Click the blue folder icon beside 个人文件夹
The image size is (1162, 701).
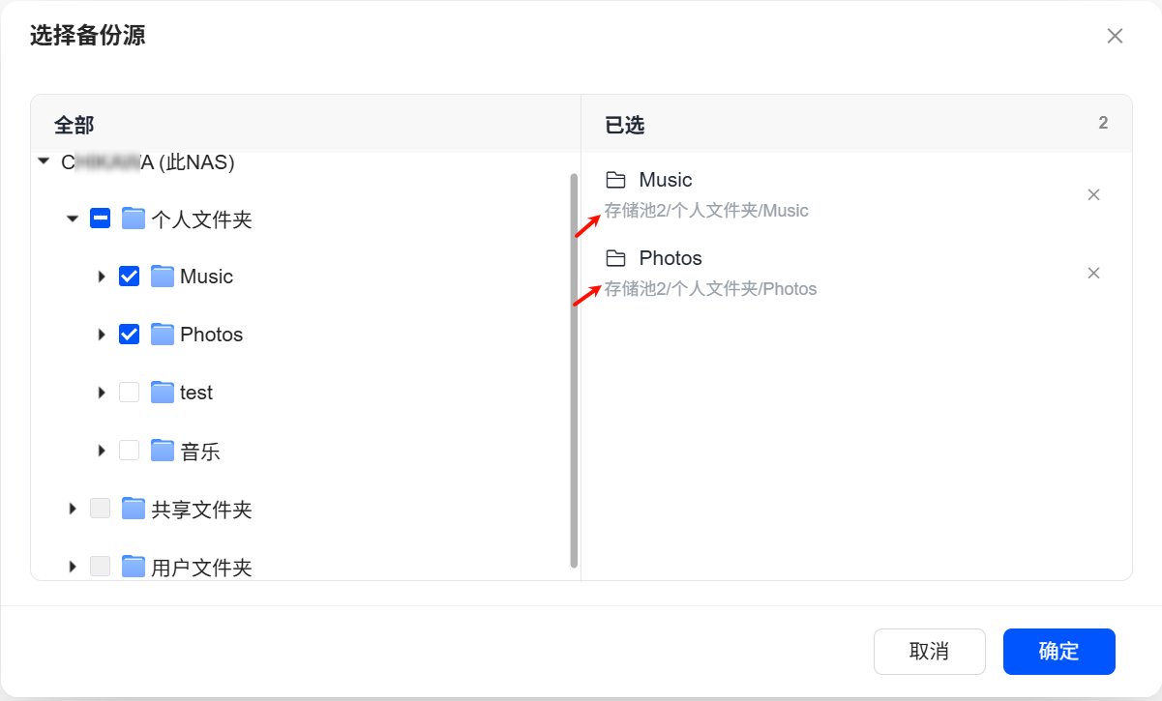[x=134, y=219]
